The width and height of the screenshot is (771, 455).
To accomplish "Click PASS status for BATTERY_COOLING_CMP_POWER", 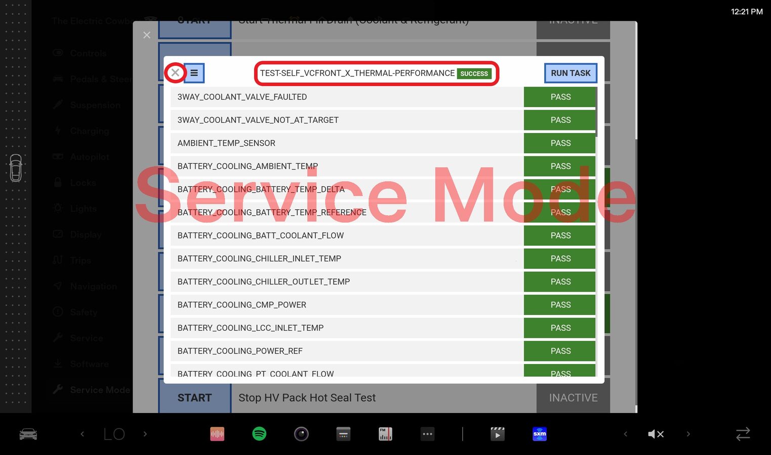I will (560, 305).
